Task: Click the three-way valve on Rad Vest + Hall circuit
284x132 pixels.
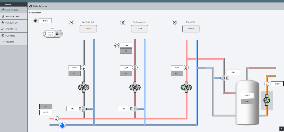Action: tap(84, 109)
